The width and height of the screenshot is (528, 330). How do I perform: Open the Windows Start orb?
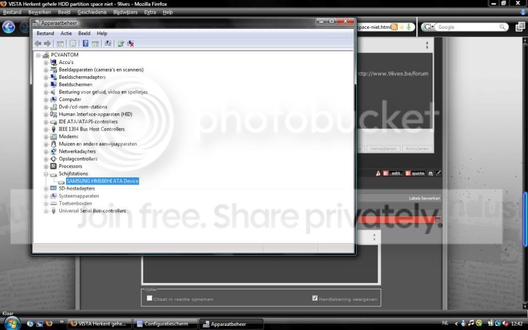pyautogui.click(x=12, y=324)
